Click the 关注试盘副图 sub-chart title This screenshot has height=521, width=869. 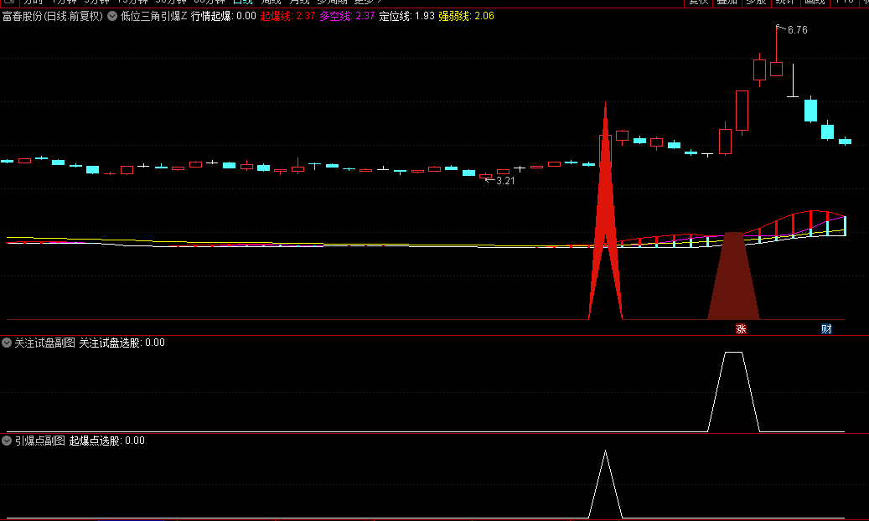pyautogui.click(x=45, y=343)
